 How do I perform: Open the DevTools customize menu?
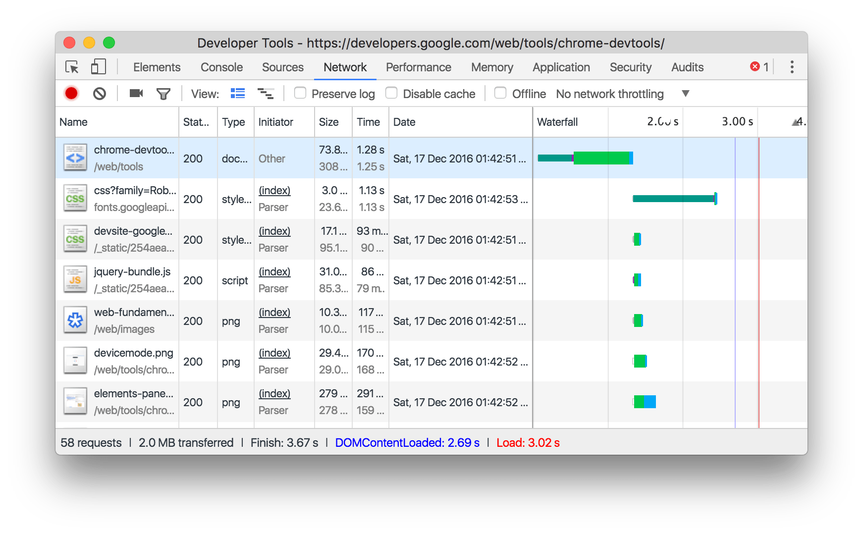792,66
